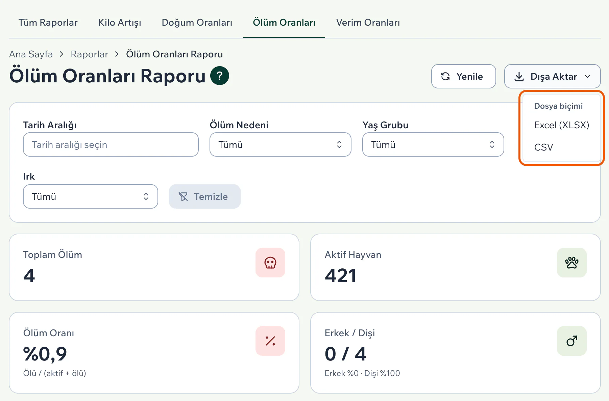Focus the Tarih Aralığı date input
The height and width of the screenshot is (401, 609).
(x=111, y=144)
